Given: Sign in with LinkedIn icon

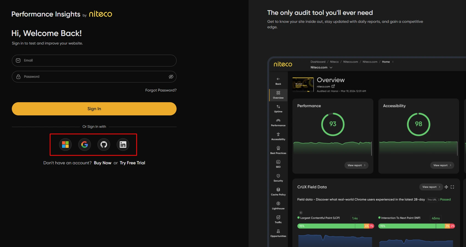Looking at the screenshot, I should pos(123,145).
